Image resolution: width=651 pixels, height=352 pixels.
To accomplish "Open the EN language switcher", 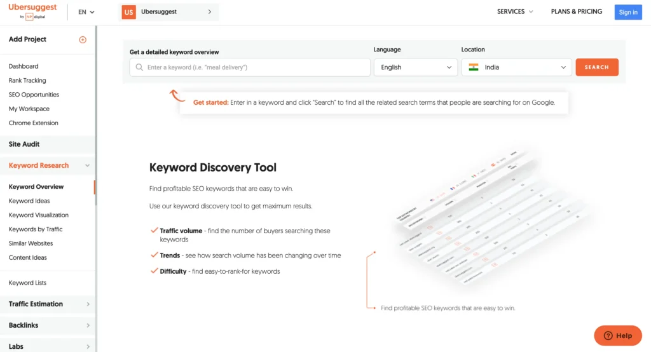I will coord(86,12).
